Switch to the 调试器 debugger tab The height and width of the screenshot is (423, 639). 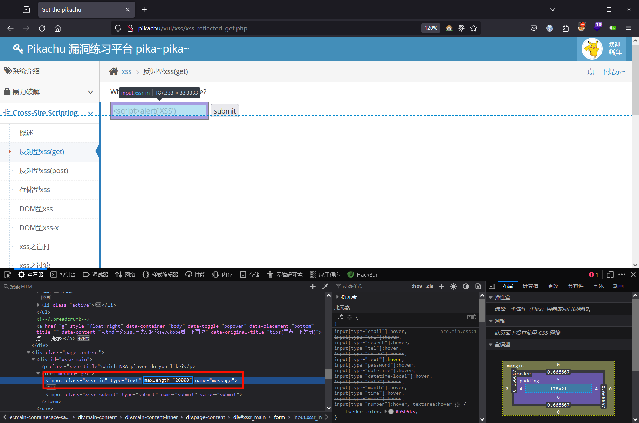tap(95, 274)
